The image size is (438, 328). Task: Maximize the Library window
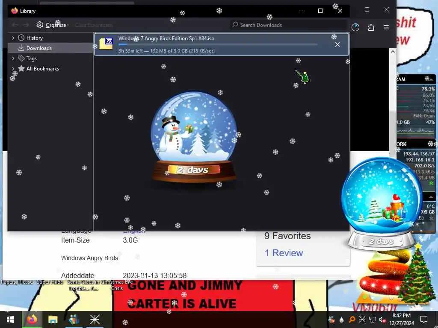[x=320, y=11]
